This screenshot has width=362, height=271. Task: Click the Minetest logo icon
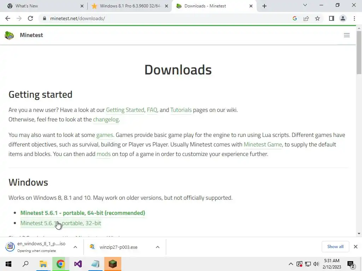point(9,35)
